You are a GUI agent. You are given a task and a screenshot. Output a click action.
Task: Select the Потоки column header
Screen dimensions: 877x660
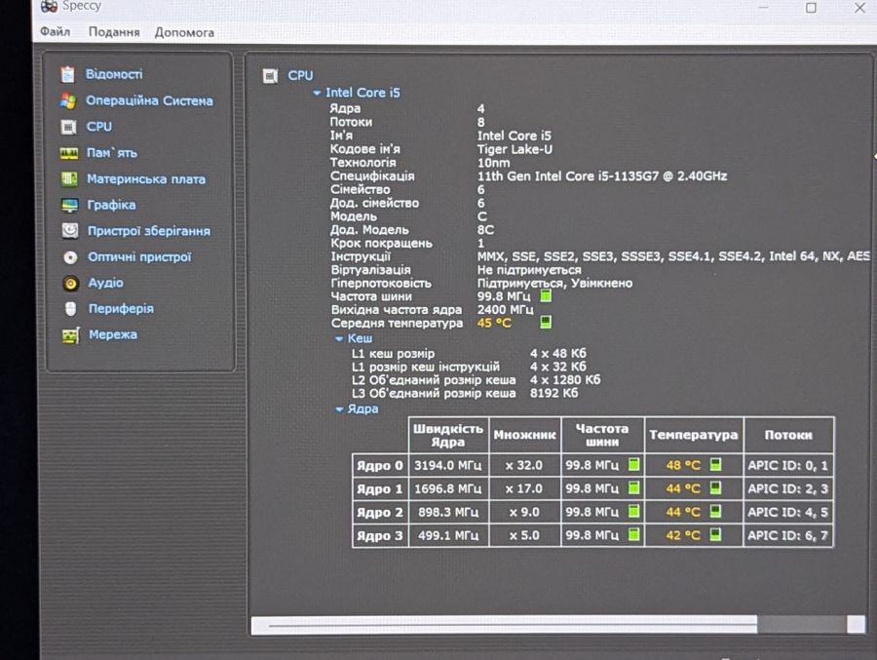(x=788, y=435)
